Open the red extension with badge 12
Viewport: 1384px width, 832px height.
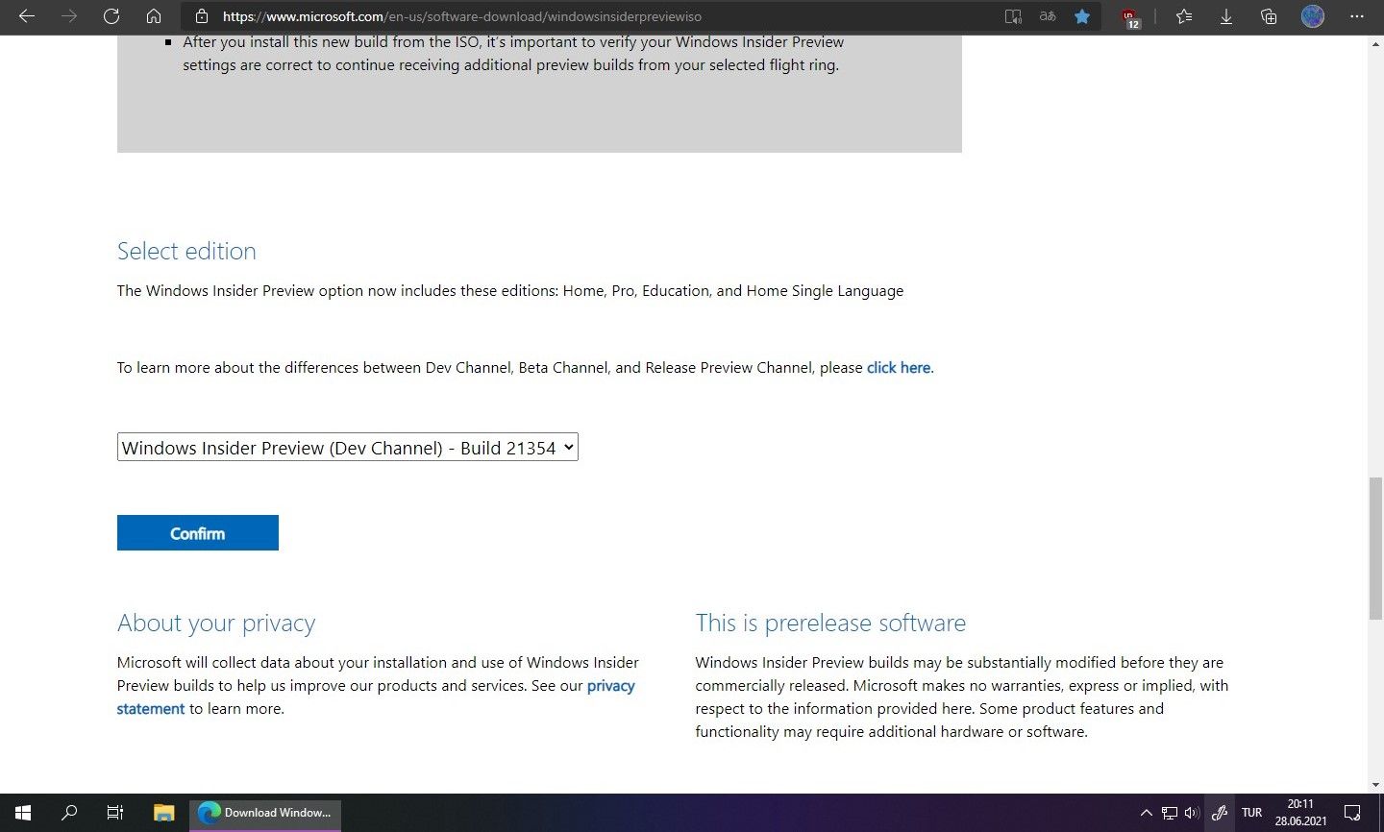point(1130,17)
